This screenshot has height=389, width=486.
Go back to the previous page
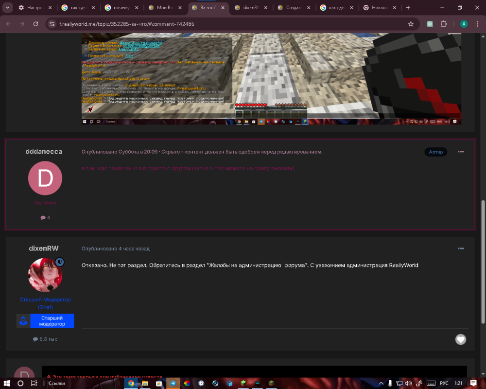click(x=8, y=24)
